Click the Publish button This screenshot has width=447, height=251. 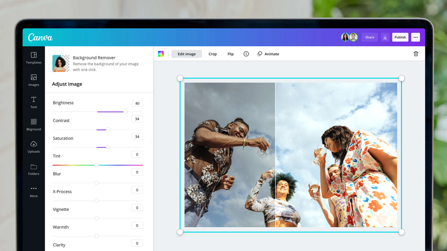tap(400, 37)
